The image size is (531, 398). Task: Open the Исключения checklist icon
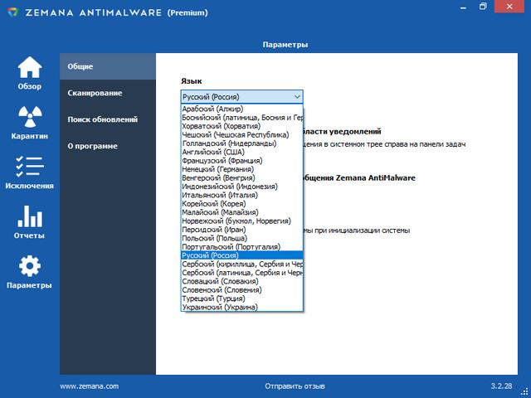tap(30, 167)
